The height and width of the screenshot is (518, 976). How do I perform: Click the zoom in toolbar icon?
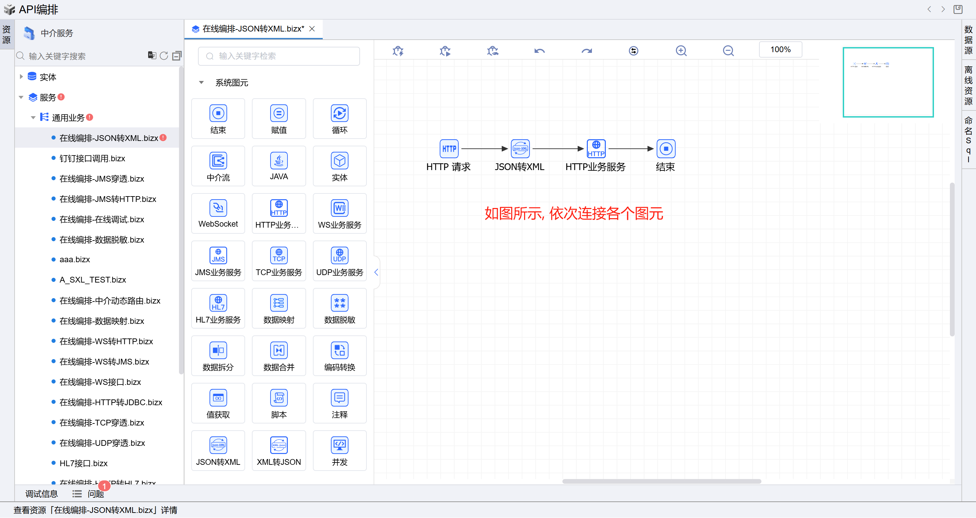(x=681, y=50)
